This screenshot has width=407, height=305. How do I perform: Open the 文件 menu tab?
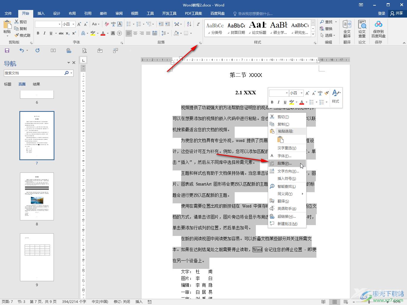(x=9, y=14)
